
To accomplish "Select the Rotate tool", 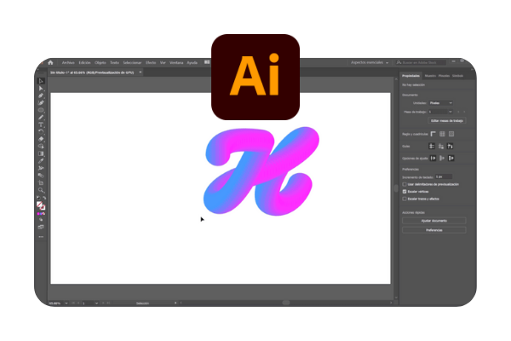I will pyautogui.click(x=41, y=132).
